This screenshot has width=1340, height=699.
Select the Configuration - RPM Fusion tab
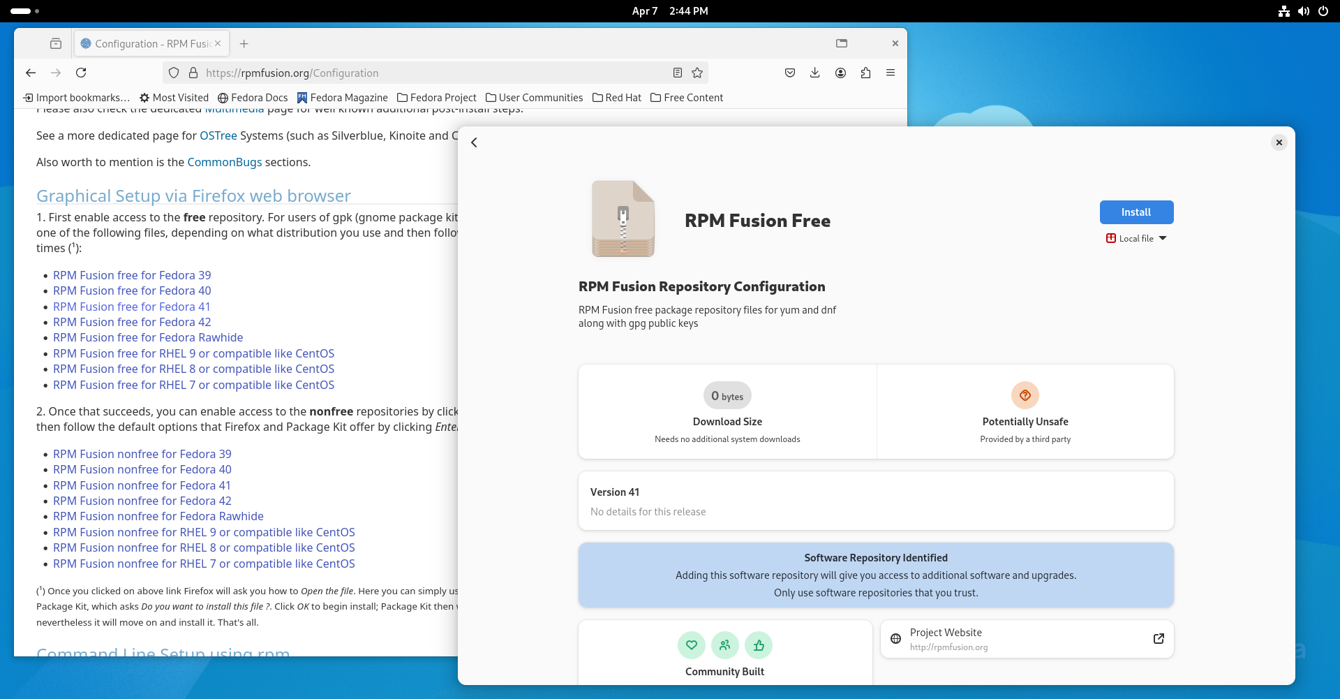point(151,43)
